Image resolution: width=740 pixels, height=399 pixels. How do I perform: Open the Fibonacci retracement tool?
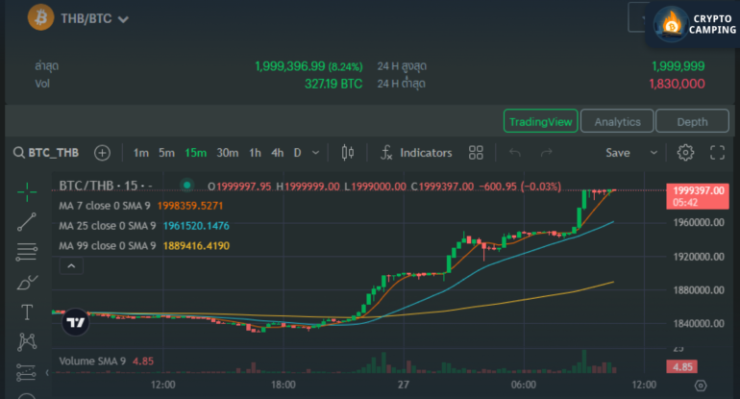point(26,252)
